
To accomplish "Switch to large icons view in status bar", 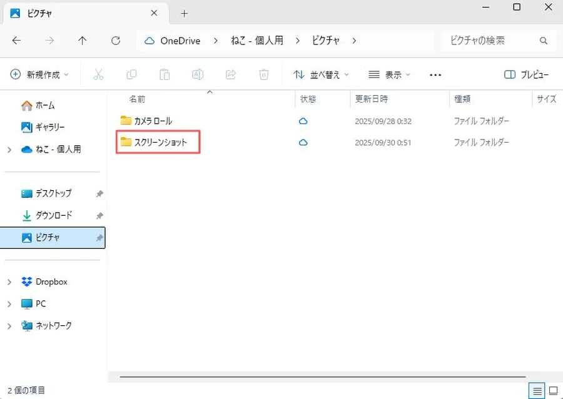I will (x=553, y=390).
